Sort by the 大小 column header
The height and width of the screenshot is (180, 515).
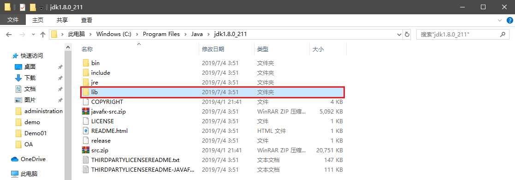[318, 49]
